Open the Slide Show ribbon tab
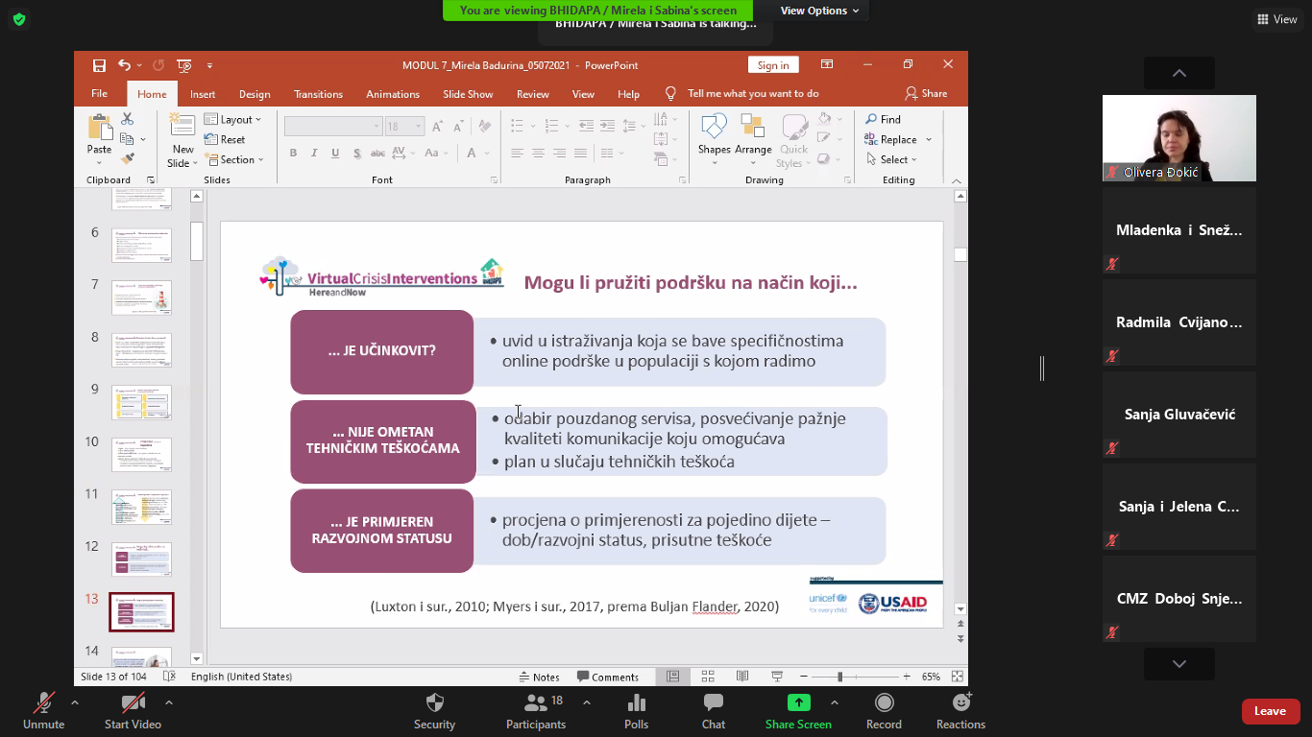The image size is (1312, 737). 468,94
